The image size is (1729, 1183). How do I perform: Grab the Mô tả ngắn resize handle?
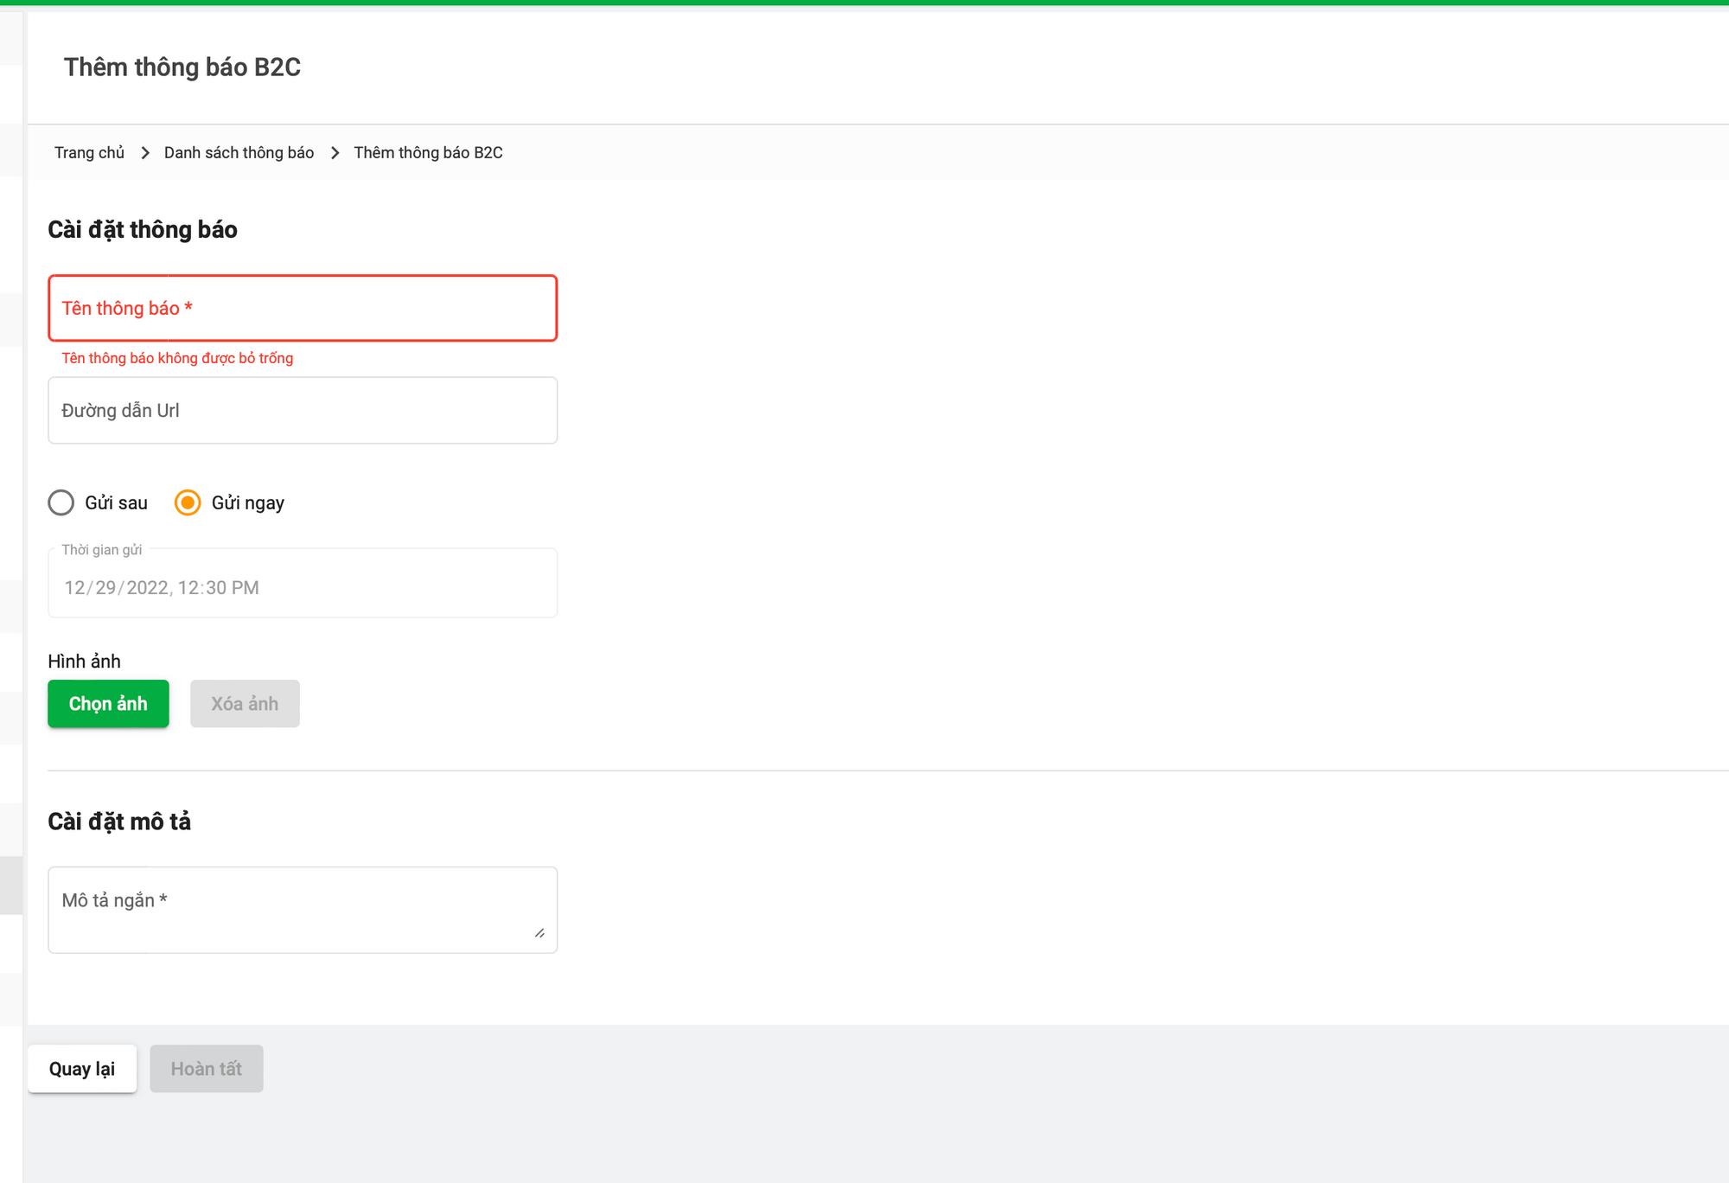(x=539, y=932)
